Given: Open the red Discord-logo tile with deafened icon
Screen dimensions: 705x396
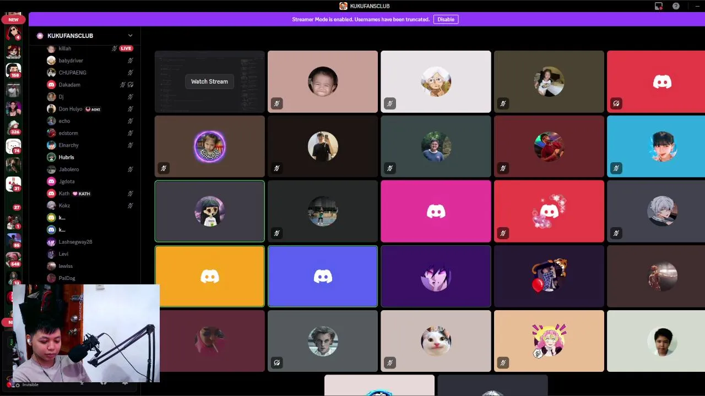Looking at the screenshot, I should pos(656,81).
